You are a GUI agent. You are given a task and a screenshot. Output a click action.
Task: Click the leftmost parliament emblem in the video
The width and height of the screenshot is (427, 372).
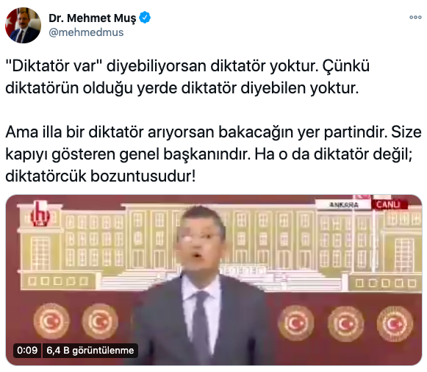pos(51,322)
